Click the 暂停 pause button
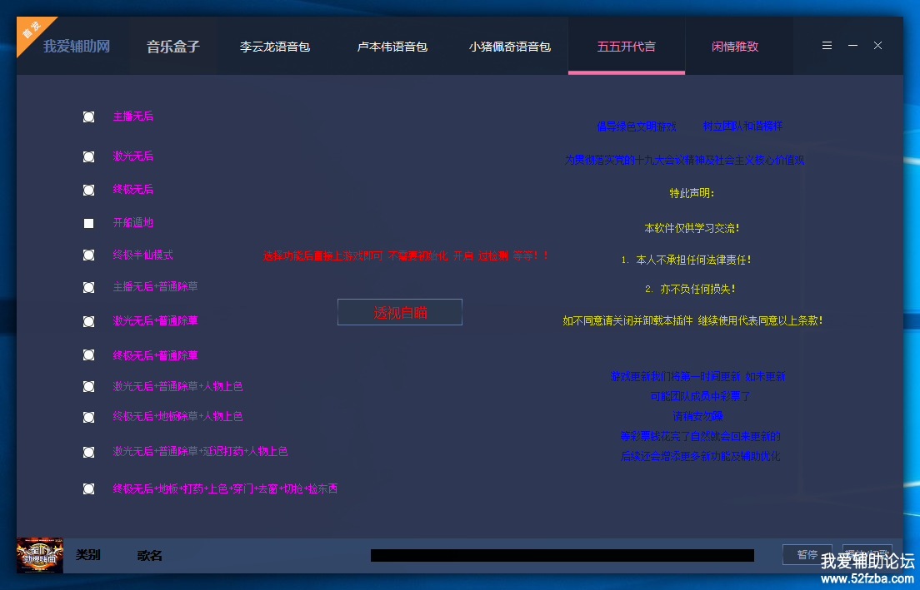 (x=807, y=554)
